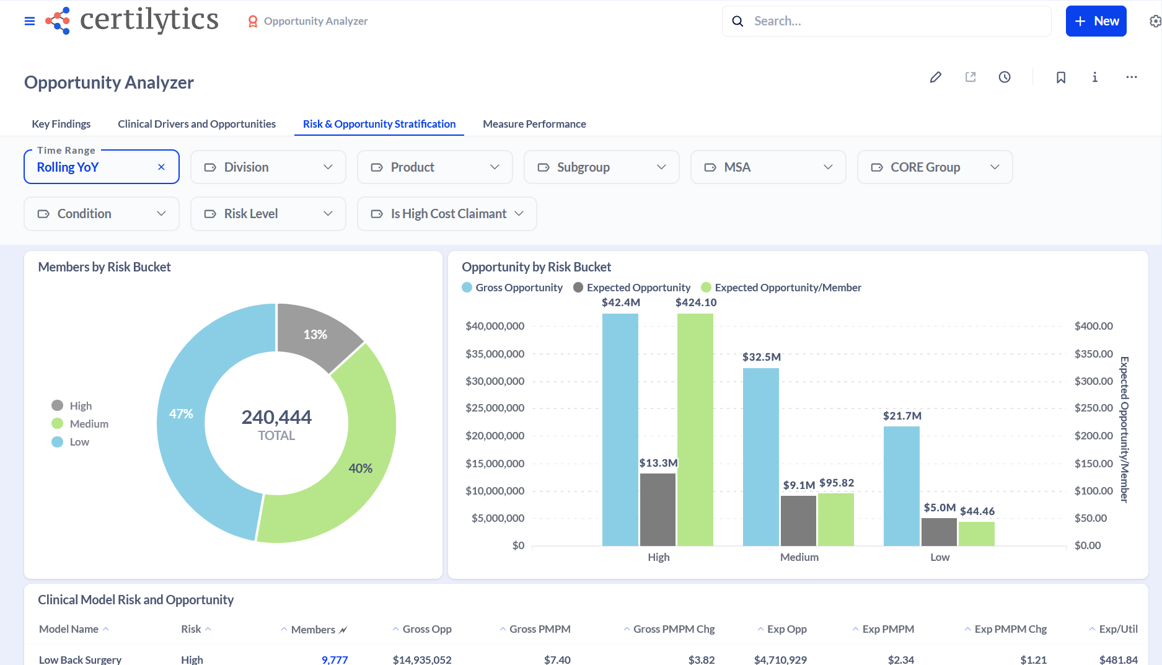Click the 9,777 members link
The height and width of the screenshot is (665, 1162).
pos(335,659)
